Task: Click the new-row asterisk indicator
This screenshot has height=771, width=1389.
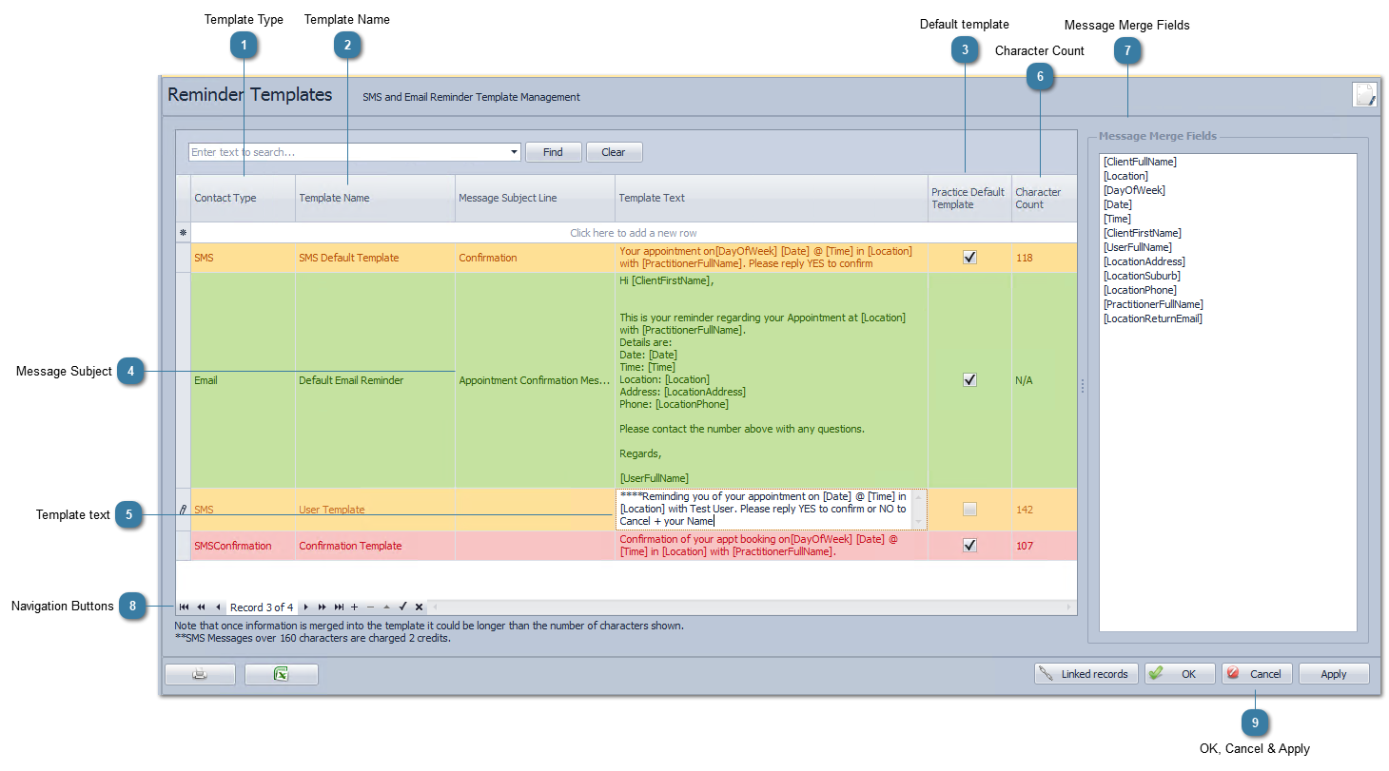Action: tap(183, 233)
